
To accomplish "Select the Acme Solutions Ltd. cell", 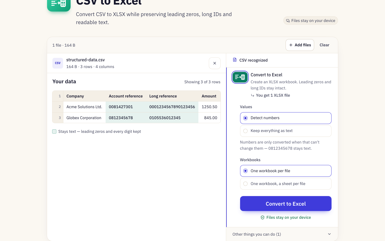I will [84, 107].
